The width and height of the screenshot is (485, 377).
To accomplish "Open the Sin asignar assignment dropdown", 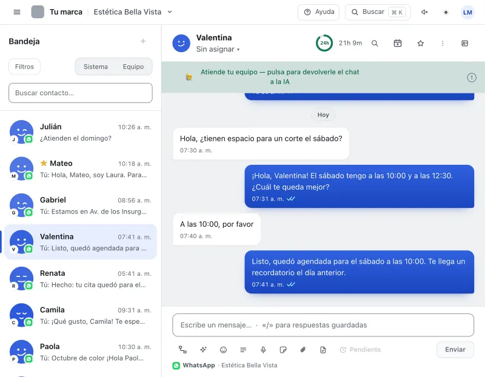I will (218, 49).
